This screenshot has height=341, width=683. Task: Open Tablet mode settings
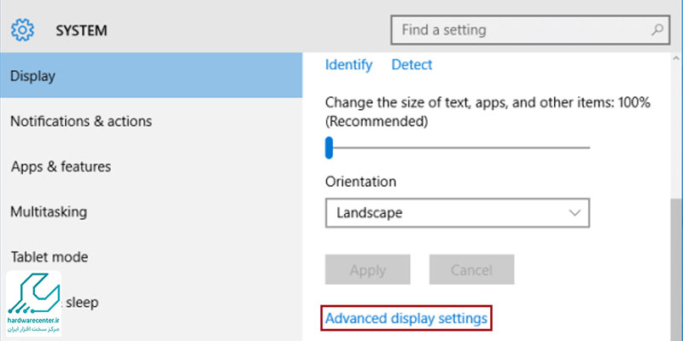[x=49, y=257]
